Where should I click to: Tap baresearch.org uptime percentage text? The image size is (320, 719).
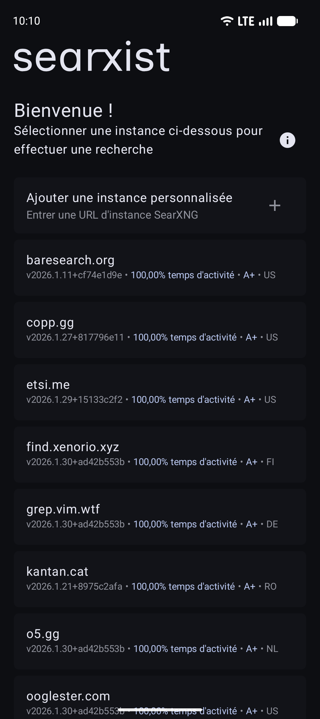pos(183,275)
